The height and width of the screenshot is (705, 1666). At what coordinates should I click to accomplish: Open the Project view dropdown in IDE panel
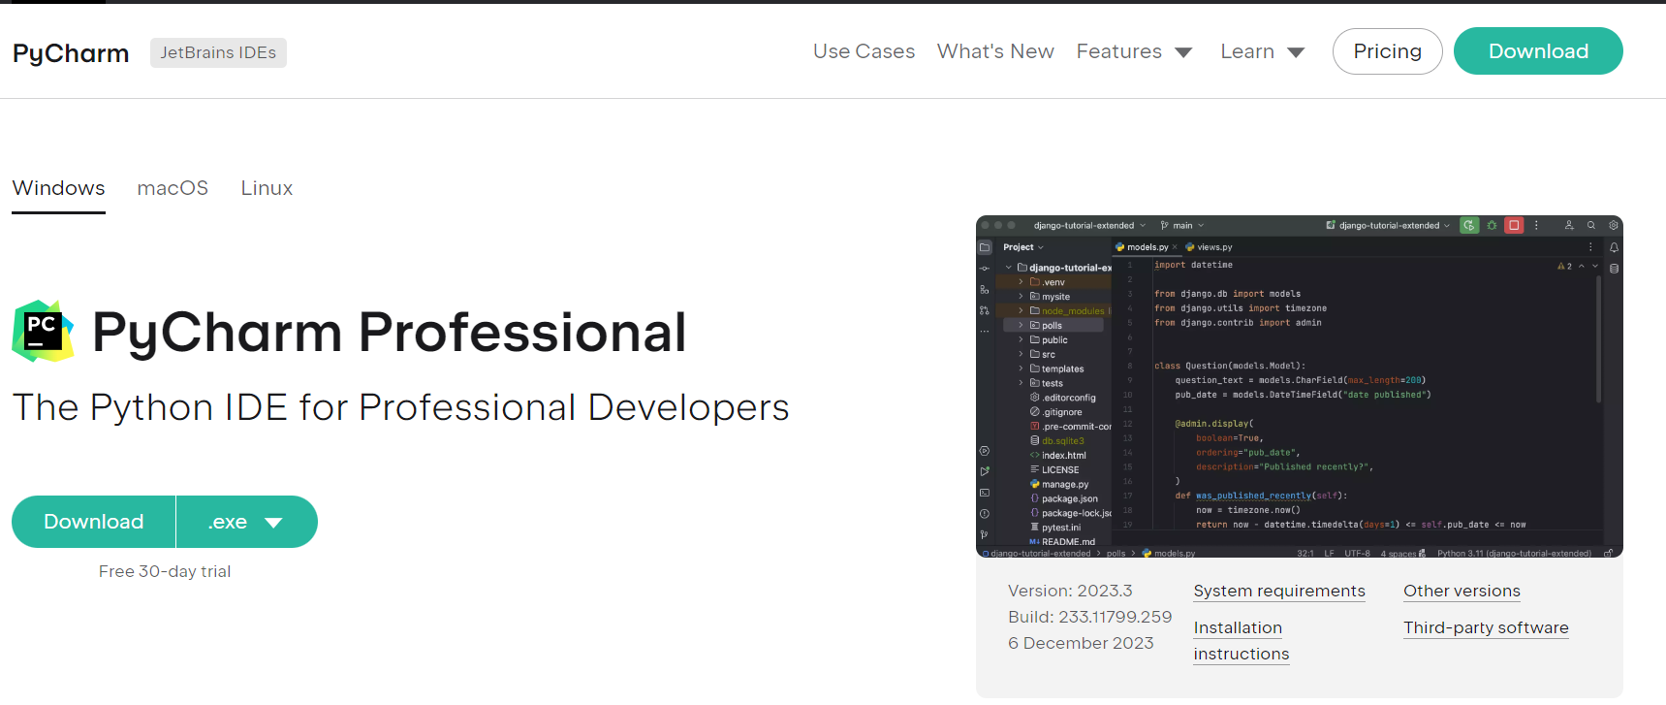tap(1022, 247)
